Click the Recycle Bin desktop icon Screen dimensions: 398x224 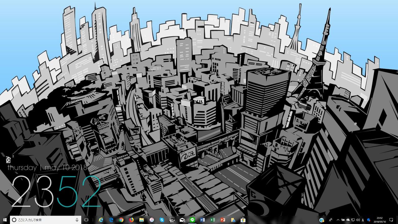[9, 160]
